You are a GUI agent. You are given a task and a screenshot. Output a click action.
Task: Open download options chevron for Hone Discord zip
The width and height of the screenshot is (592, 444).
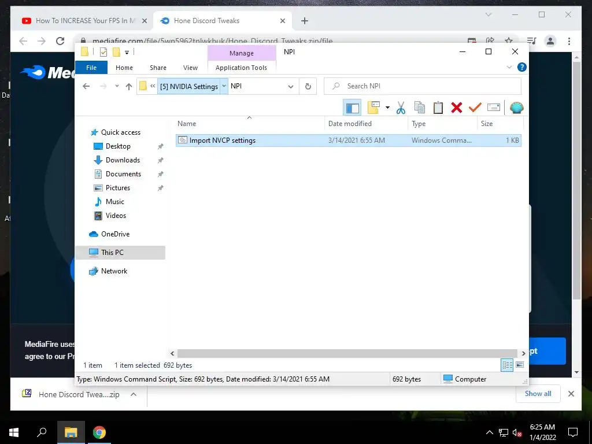pyautogui.click(x=134, y=394)
